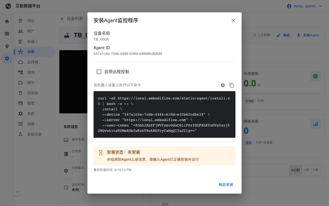The width and height of the screenshot is (329, 206).
Task: Open 机器人 menu item
Action: pos(34,41)
